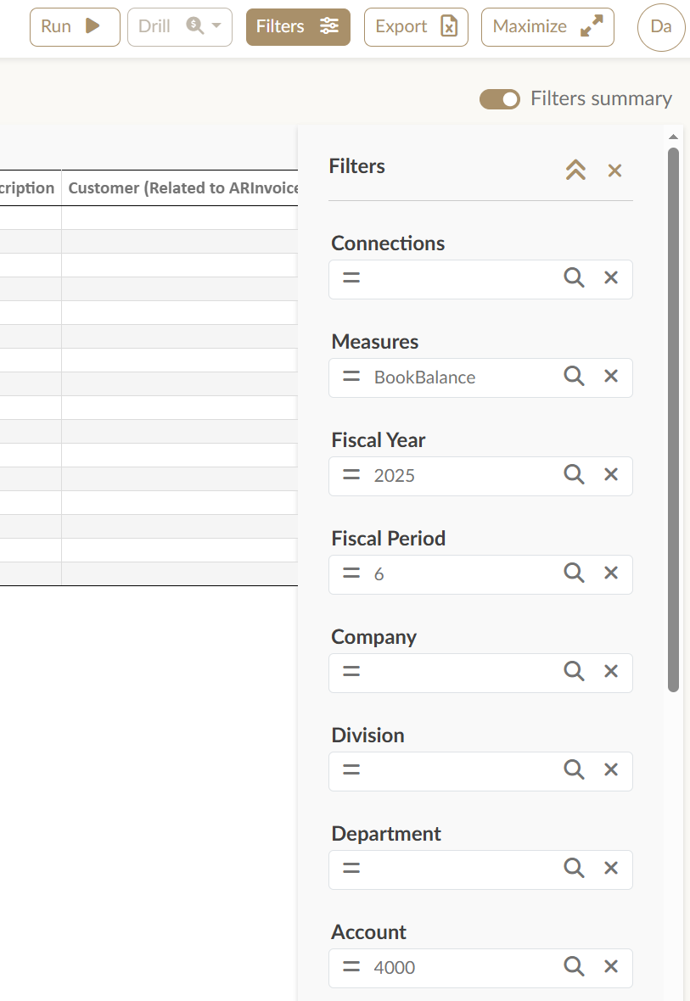690x1001 pixels.
Task: Search values for Connections filter
Action: (x=574, y=277)
